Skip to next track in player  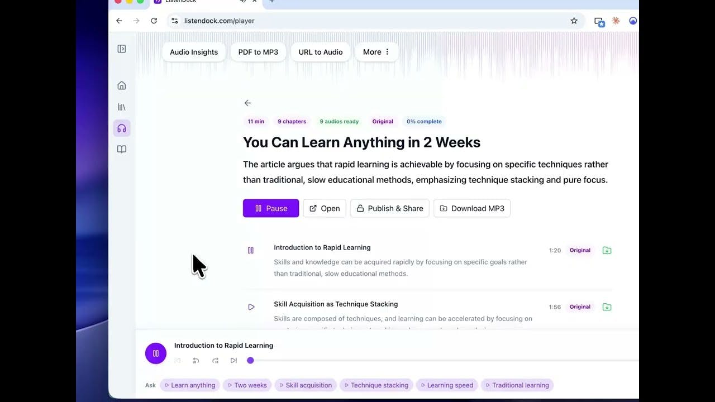pos(233,361)
